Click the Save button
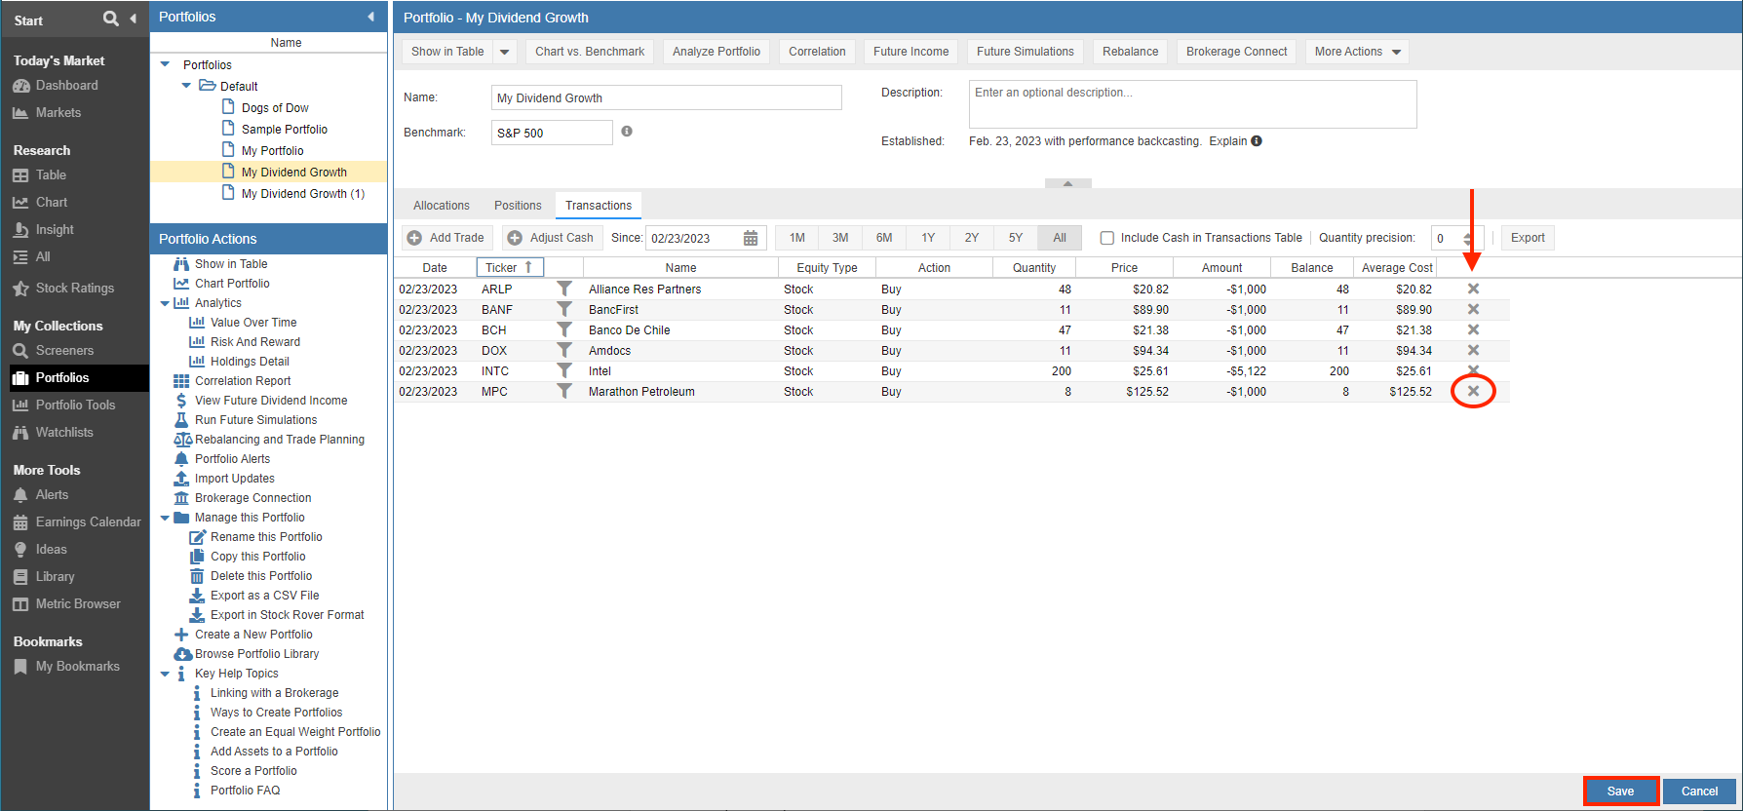Viewport: 1743px width, 811px height. [1620, 791]
